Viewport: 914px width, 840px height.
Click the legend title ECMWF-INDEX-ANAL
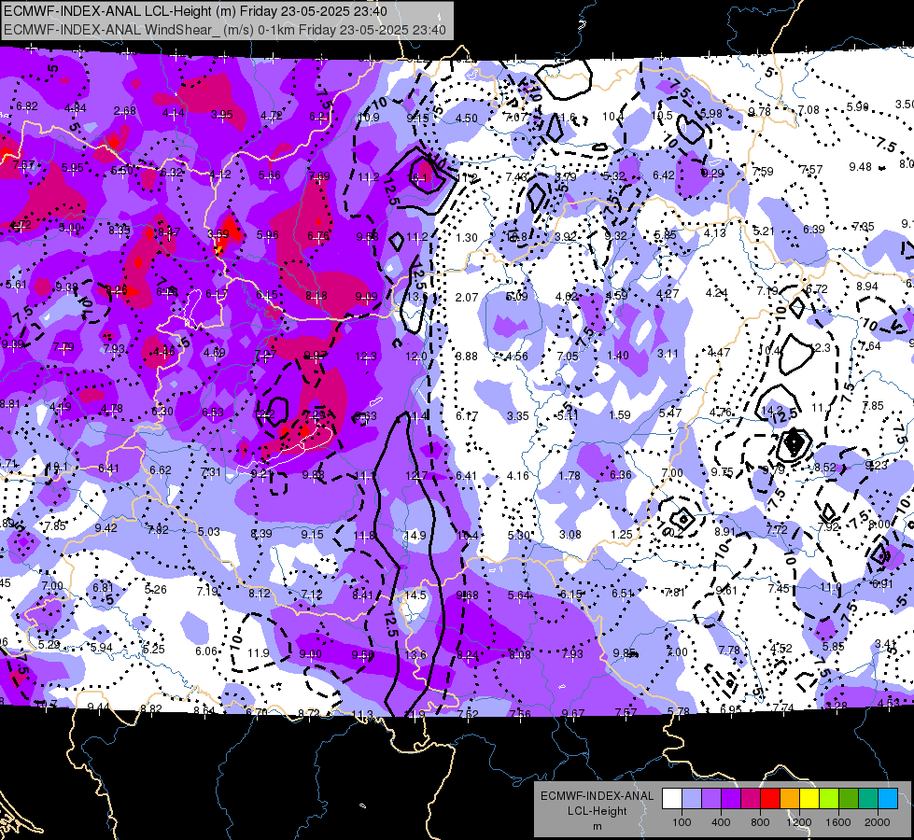coord(597,796)
